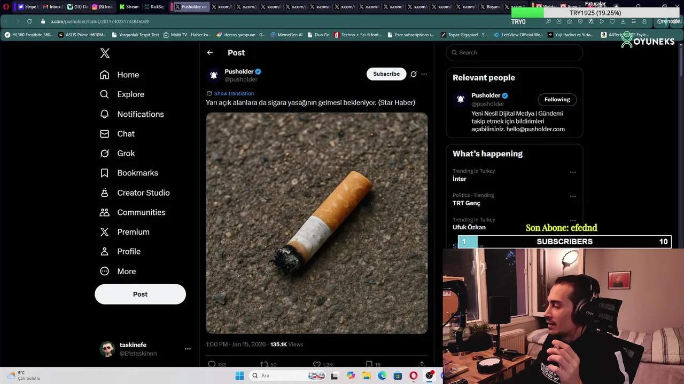Screen dimensions: 684x384
Task: Open Notifications via the bell icon
Action: [x=131, y=114]
